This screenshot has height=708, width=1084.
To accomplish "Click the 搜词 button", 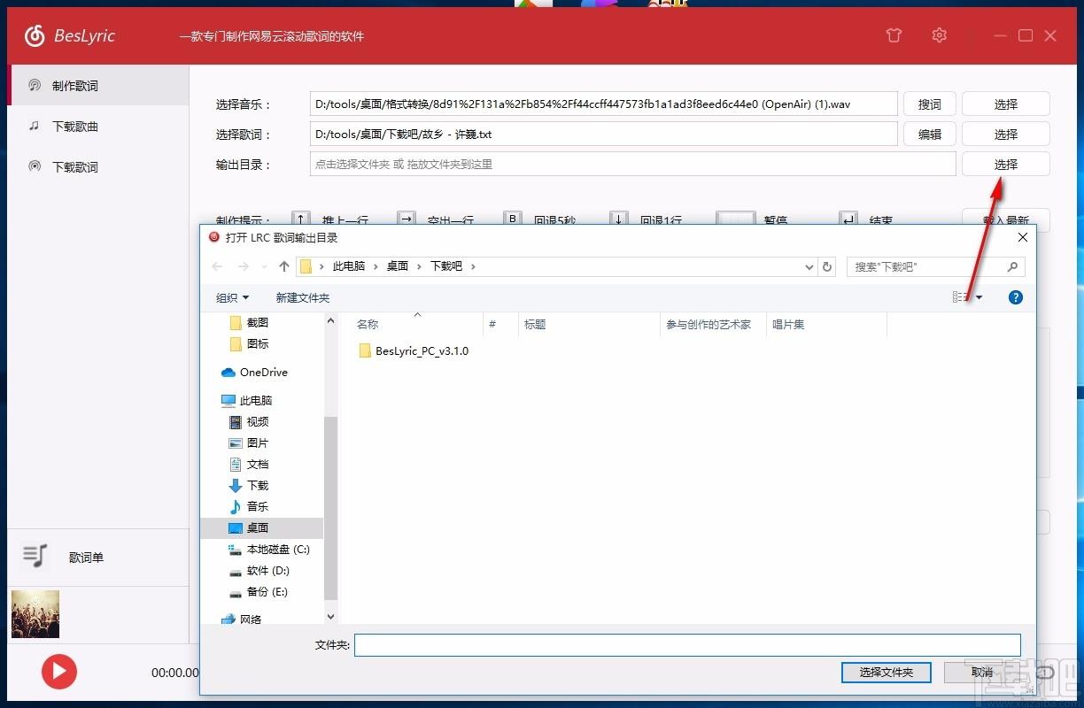I will 929,104.
